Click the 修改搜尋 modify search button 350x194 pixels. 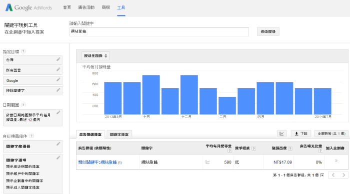coord(268,31)
